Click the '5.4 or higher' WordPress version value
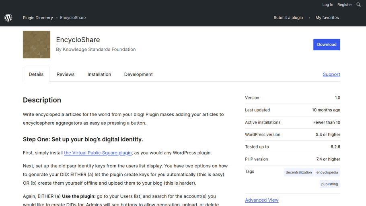 328,134
